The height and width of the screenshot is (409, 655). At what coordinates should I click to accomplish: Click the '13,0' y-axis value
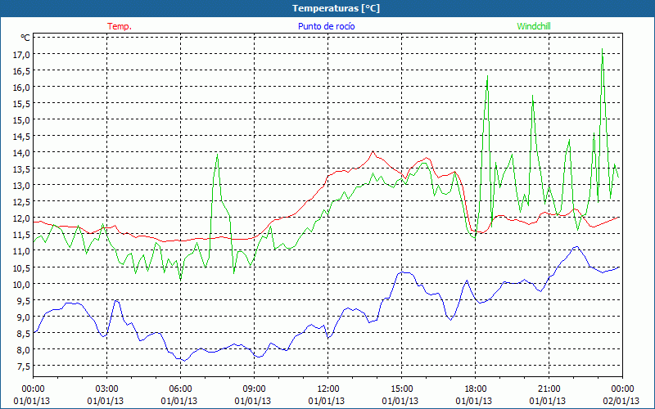tap(22, 186)
